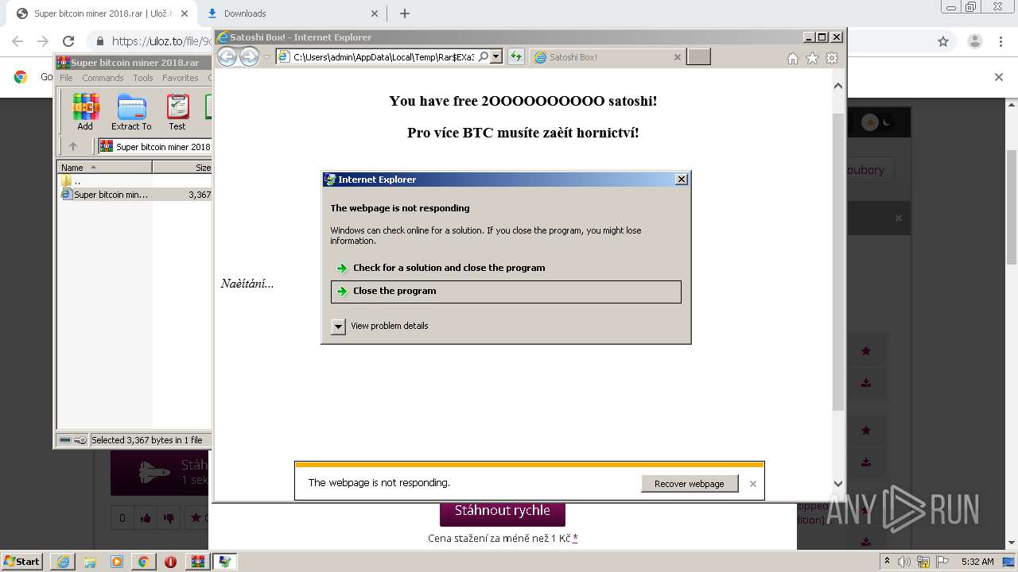The image size is (1018, 572).
Task: Open a new Chrome tab
Action: pyautogui.click(x=405, y=14)
